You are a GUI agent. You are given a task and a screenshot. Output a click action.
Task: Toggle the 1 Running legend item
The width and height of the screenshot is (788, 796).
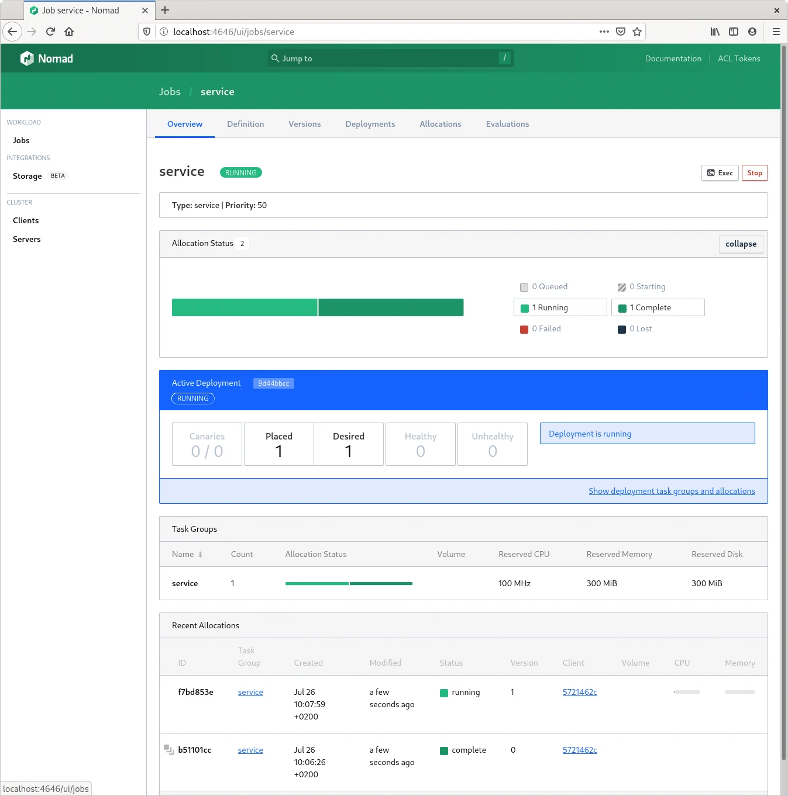[x=560, y=307]
